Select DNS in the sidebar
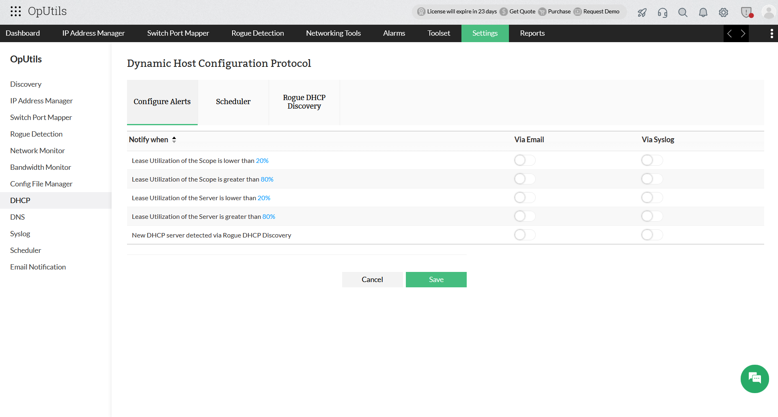Image resolution: width=778 pixels, height=417 pixels. (56, 217)
